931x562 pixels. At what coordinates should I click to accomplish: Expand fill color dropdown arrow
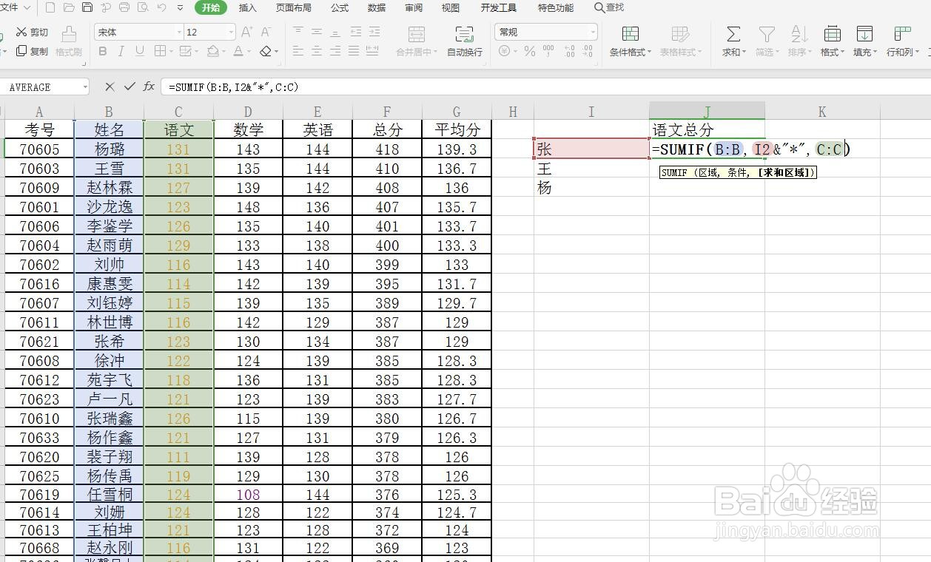pos(223,52)
